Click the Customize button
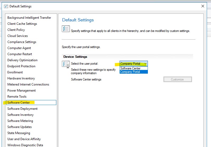 click(x=178, y=79)
